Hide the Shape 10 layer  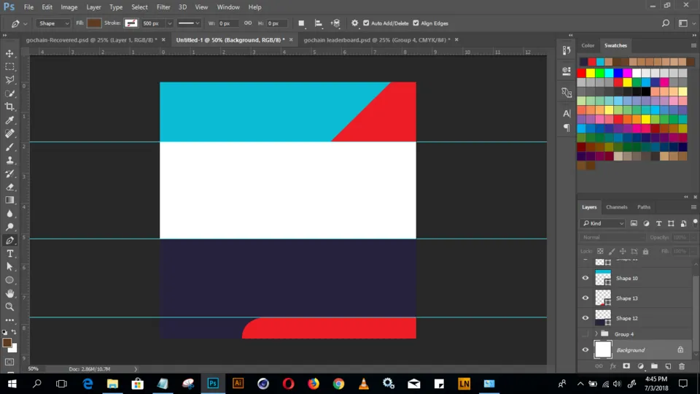click(586, 278)
